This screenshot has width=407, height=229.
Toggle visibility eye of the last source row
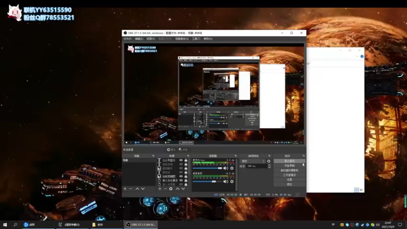coord(181,184)
